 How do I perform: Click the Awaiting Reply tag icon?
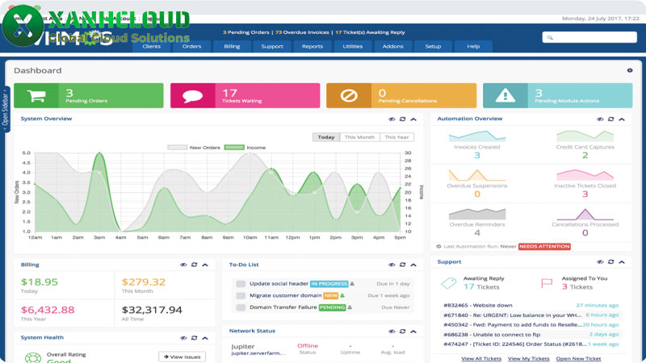pos(449,283)
